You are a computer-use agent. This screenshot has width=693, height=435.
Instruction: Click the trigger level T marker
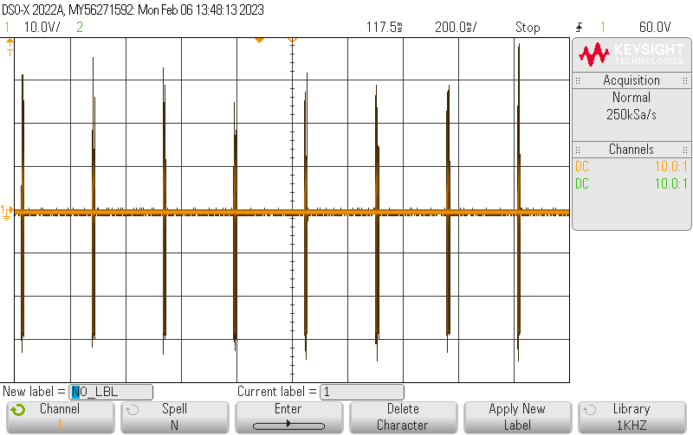[x=10, y=48]
